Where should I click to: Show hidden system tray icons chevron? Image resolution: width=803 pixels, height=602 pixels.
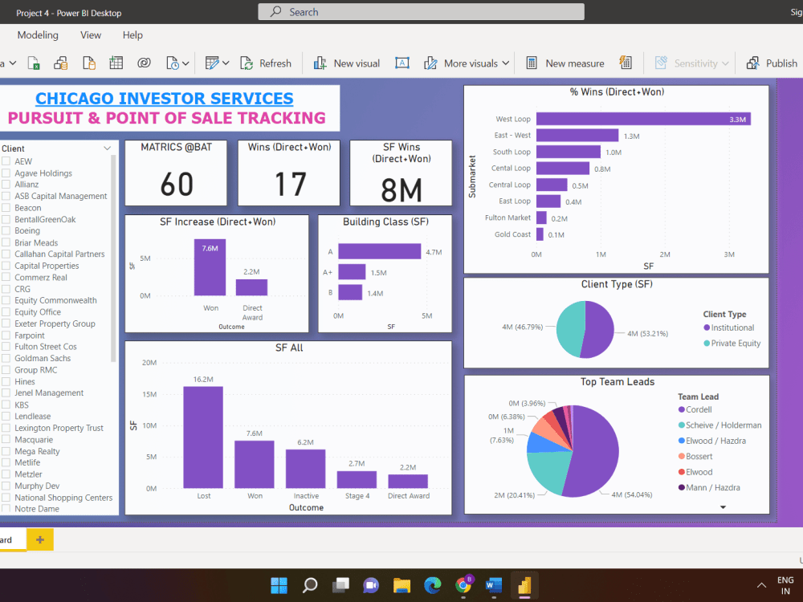click(761, 585)
